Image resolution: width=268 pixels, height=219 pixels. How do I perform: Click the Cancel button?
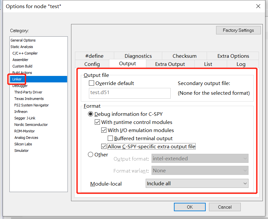[225, 207]
